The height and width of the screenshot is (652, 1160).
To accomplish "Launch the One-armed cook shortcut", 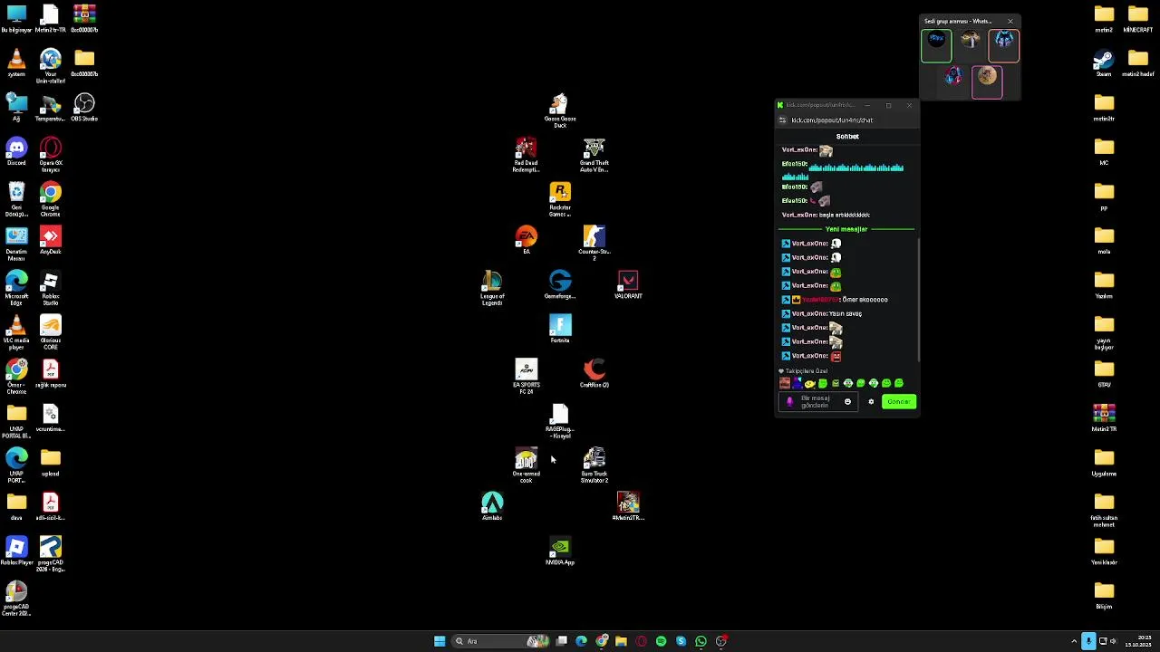I will pyautogui.click(x=526, y=465).
